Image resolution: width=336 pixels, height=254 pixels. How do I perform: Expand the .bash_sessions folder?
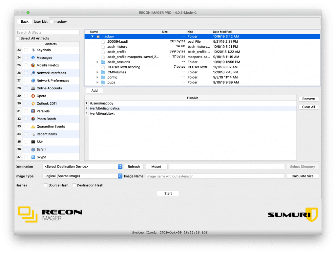click(97, 62)
